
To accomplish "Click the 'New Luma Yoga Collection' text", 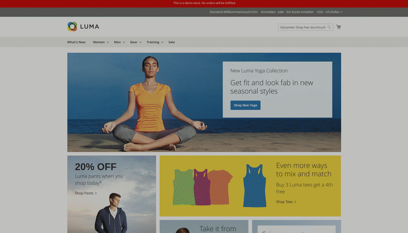I will pyautogui.click(x=259, y=71).
